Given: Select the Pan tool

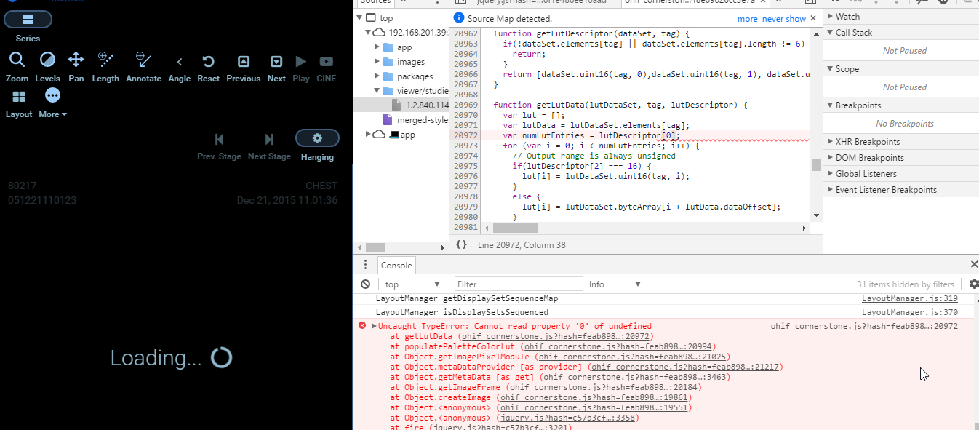Looking at the screenshot, I should click(x=76, y=68).
